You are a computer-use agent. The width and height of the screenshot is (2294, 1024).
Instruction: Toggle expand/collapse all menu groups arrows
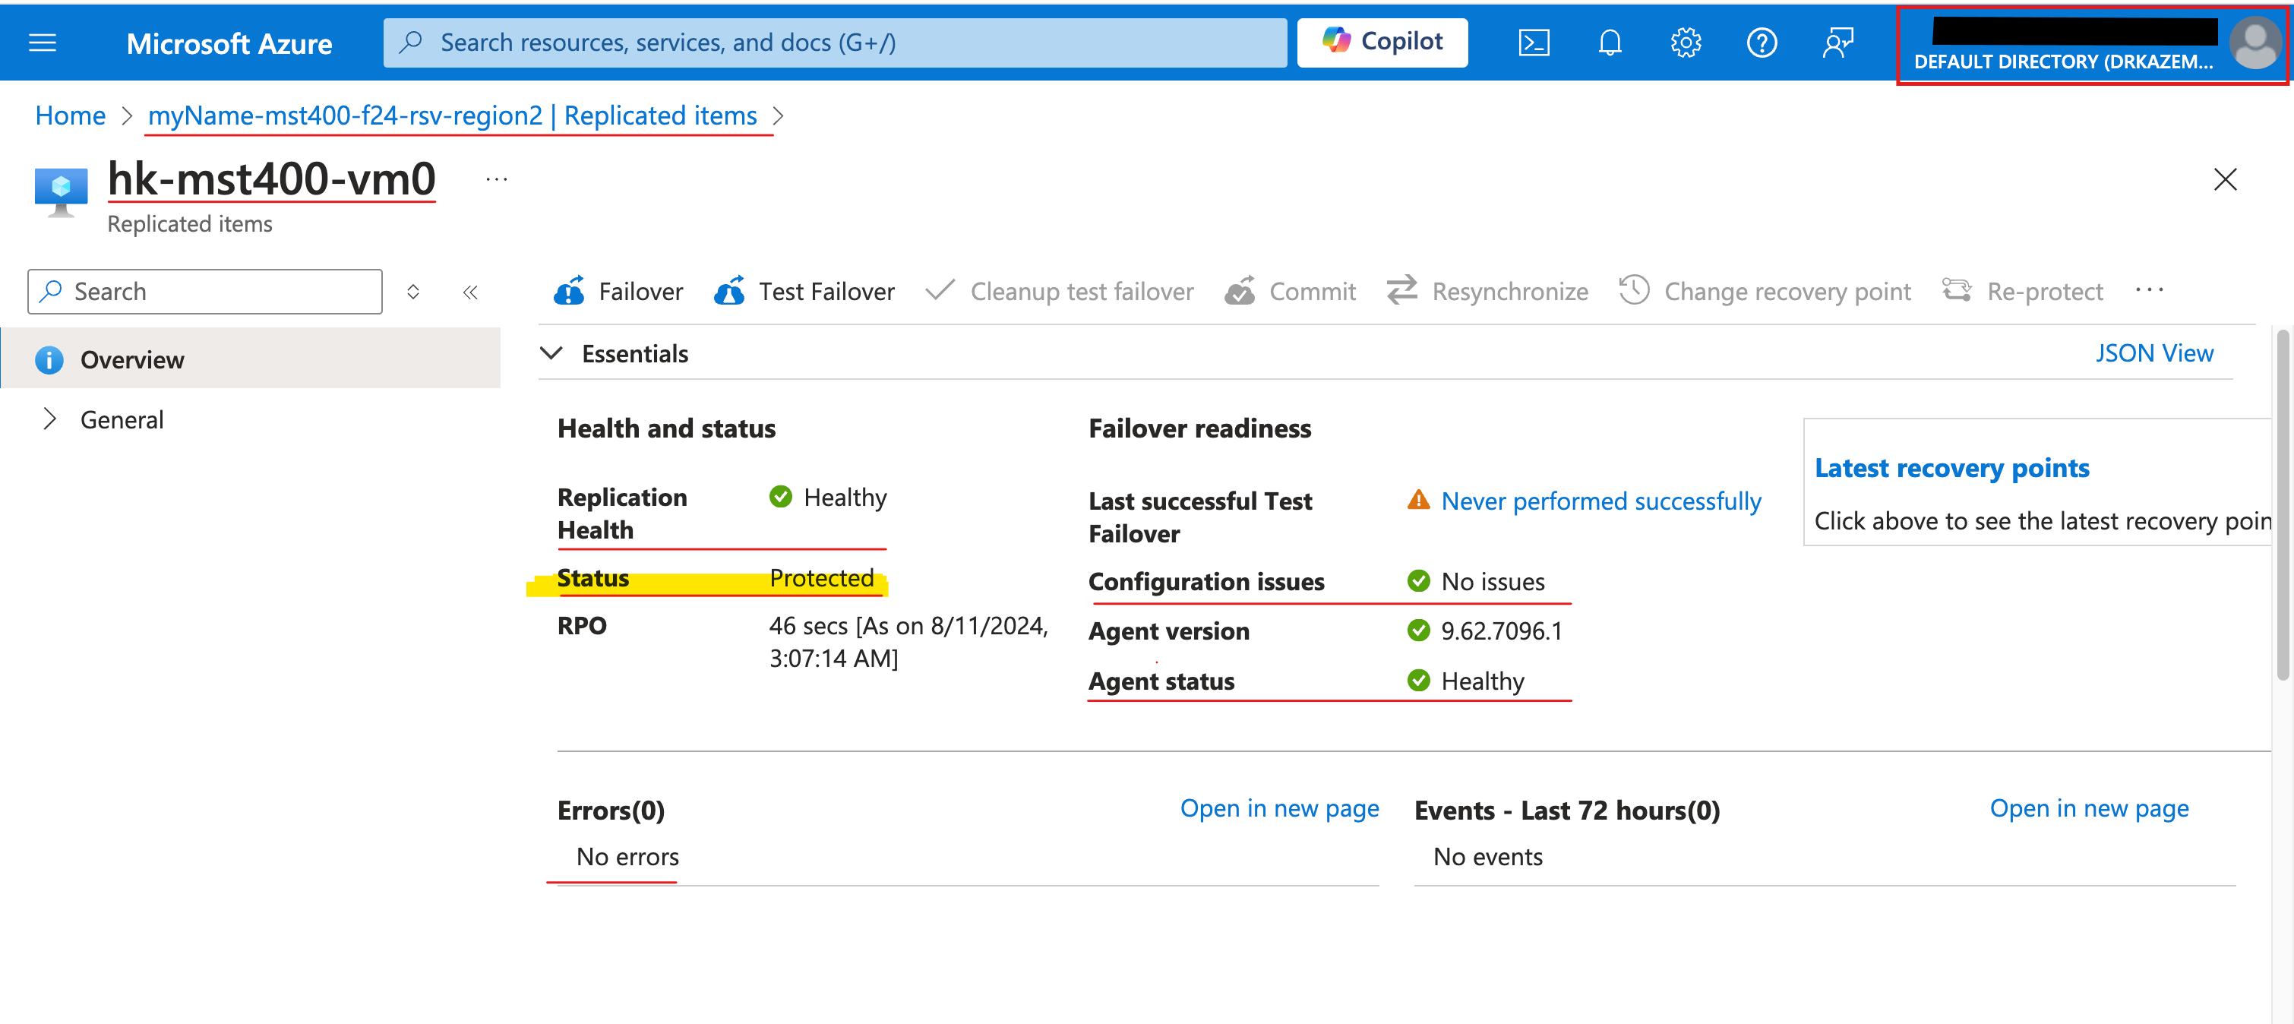(x=412, y=291)
